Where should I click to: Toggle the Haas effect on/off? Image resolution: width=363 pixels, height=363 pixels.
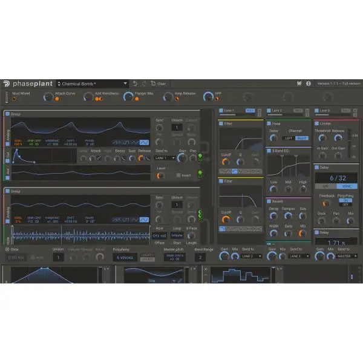(x=269, y=123)
